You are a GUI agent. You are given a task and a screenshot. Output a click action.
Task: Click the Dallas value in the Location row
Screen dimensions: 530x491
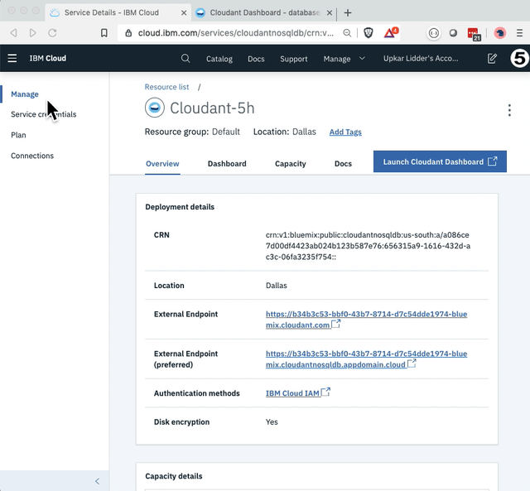(x=276, y=286)
